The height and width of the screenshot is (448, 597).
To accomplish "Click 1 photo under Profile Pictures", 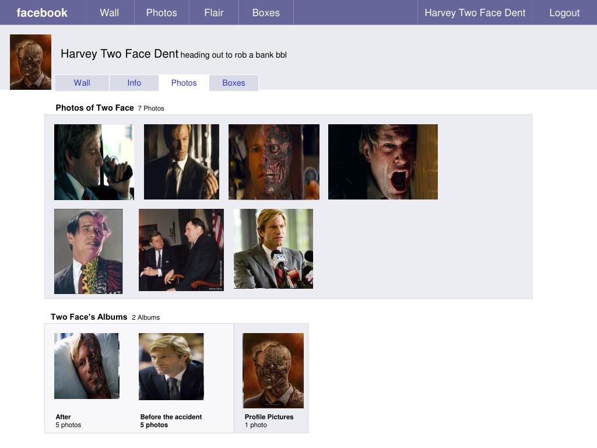I will click(x=256, y=425).
